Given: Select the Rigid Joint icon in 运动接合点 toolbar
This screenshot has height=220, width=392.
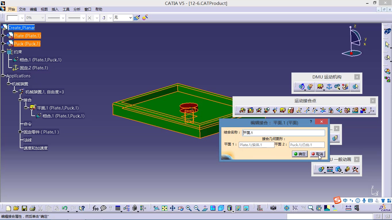Looking at the screenshot, I should pos(291,110).
